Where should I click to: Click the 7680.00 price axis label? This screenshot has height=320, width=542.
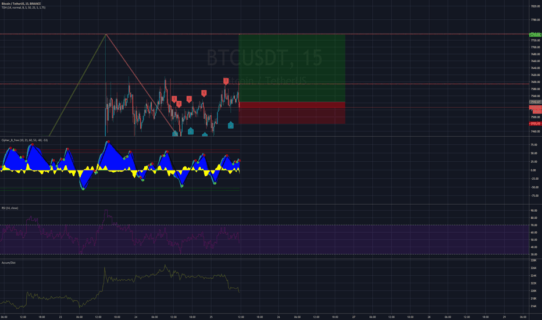click(x=536, y=54)
